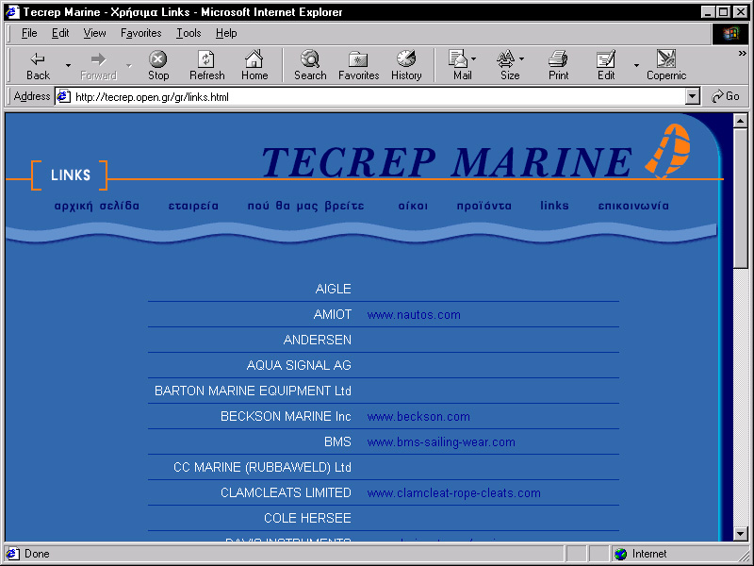Viewport: 754px width, 566px height.
Task: Select the AIGLE row text
Action: 334,289
